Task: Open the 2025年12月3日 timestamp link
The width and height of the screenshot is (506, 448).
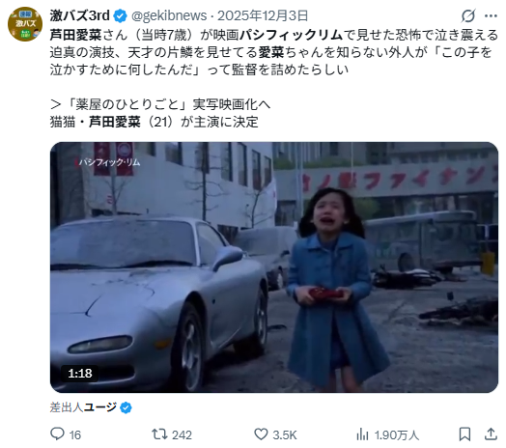Action: coord(263,15)
